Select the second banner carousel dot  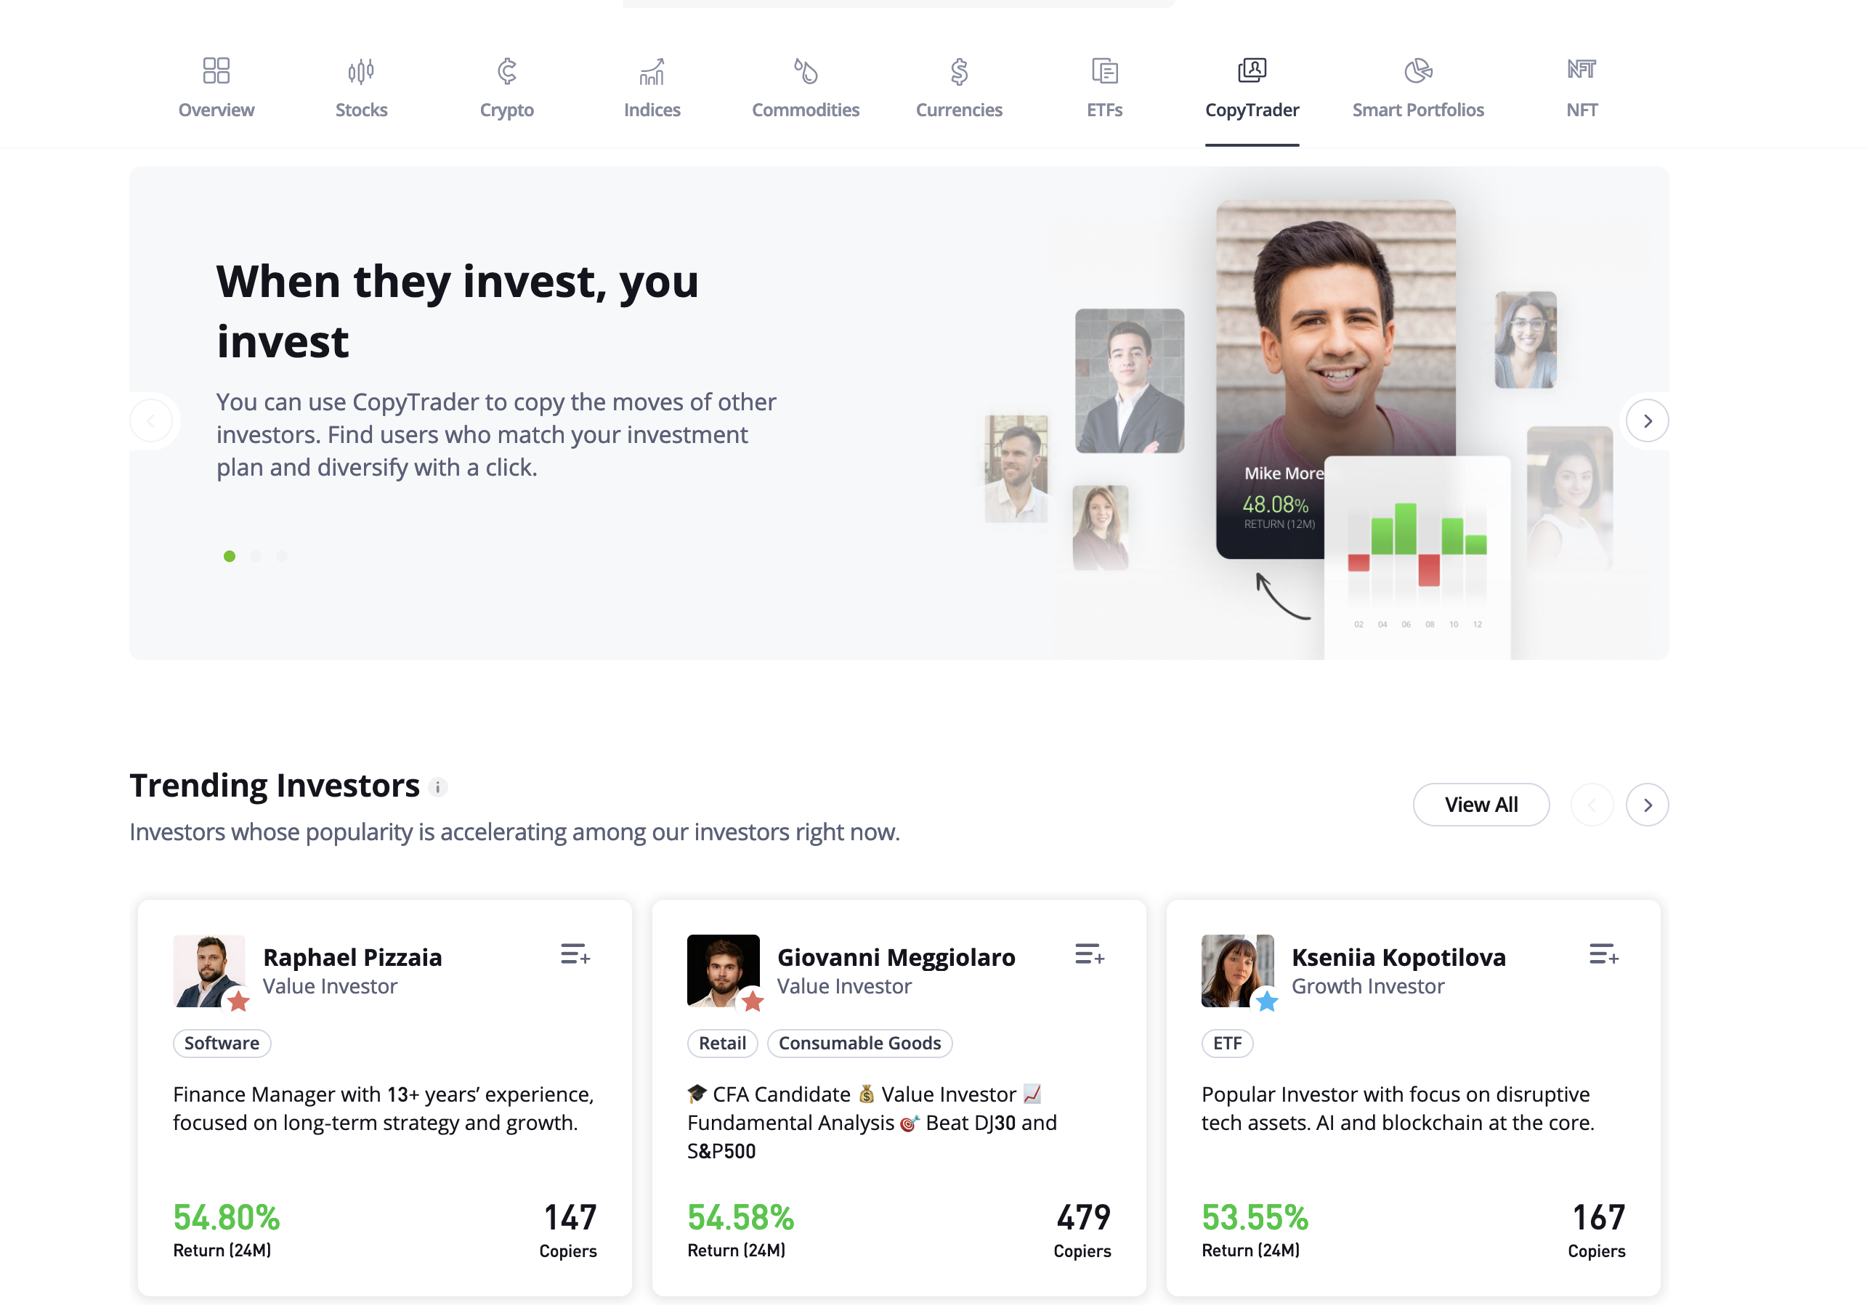click(256, 556)
